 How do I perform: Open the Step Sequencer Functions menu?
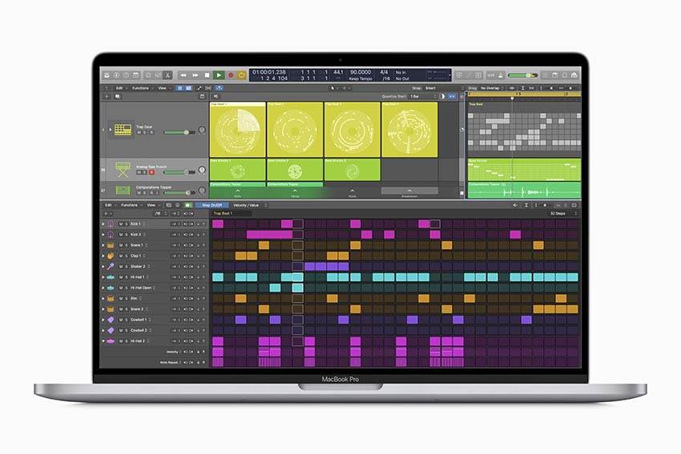130,205
